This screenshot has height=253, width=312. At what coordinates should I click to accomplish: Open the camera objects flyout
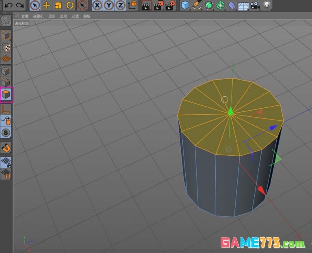(255, 5)
